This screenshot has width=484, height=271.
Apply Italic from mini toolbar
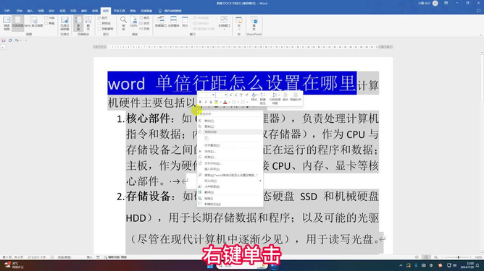coord(206,102)
